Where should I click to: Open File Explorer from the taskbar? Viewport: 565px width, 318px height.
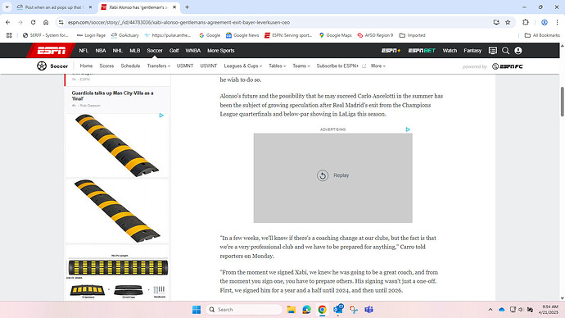click(x=292, y=309)
